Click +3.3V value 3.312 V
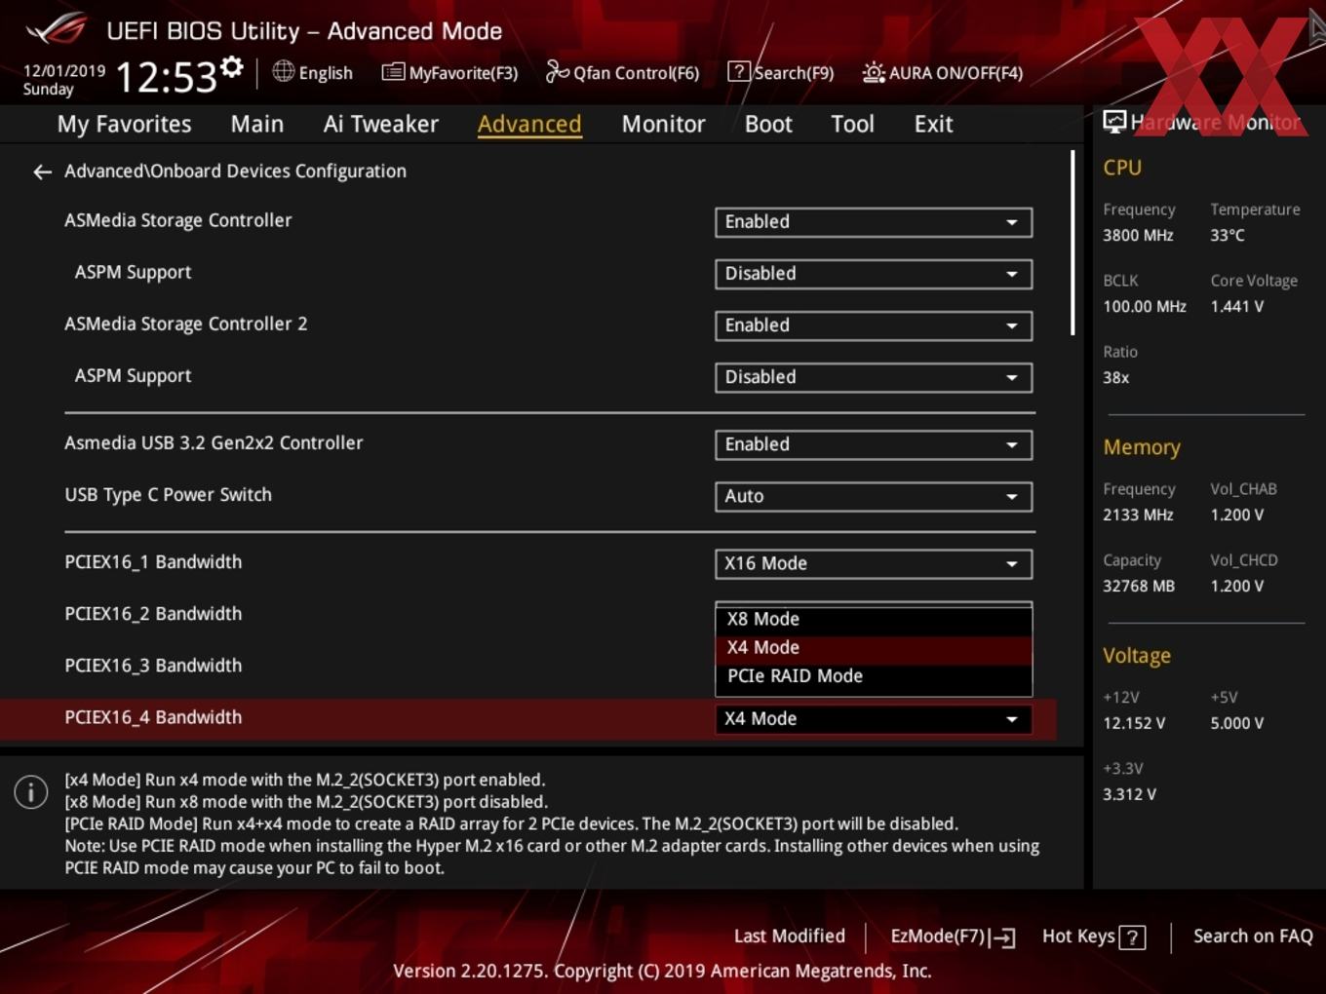1326x994 pixels. [1129, 795]
